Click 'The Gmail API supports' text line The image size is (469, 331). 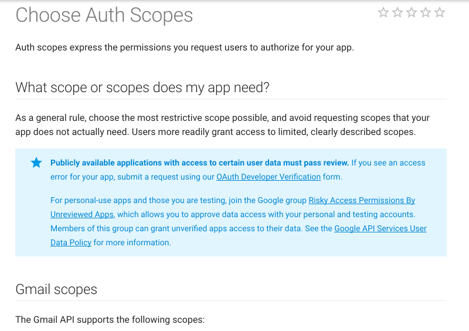click(110, 320)
